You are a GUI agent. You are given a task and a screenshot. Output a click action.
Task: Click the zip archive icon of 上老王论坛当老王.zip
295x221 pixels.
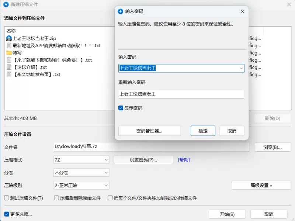pyautogui.click(x=9, y=38)
